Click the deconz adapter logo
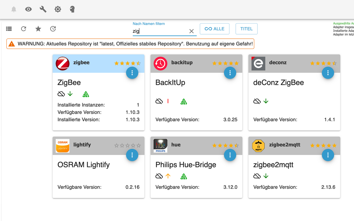Screen dimensions: 354x221 pos(258,63)
